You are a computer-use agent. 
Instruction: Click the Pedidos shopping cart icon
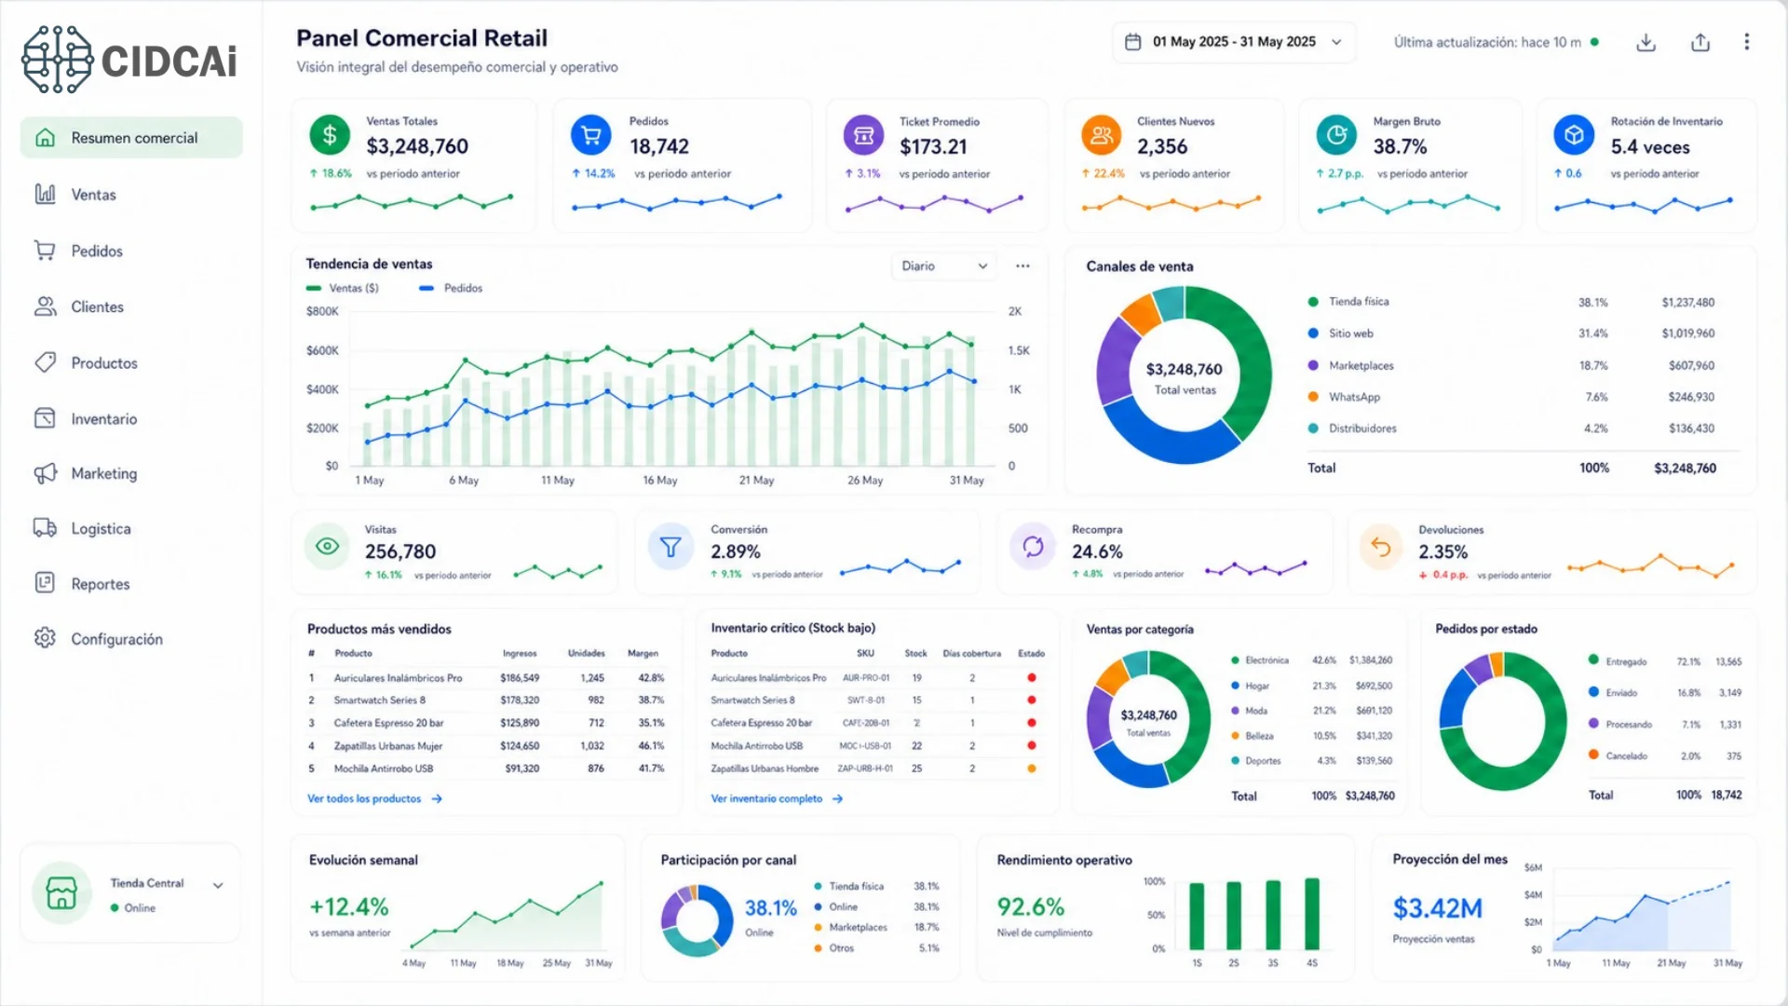click(591, 135)
